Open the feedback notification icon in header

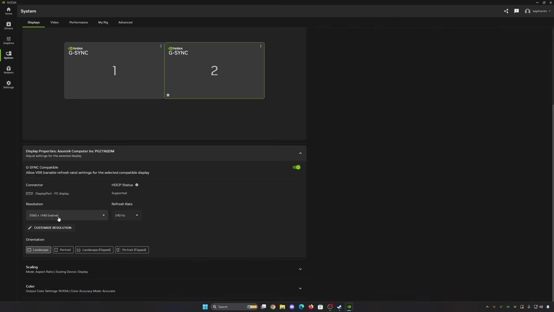tap(516, 11)
